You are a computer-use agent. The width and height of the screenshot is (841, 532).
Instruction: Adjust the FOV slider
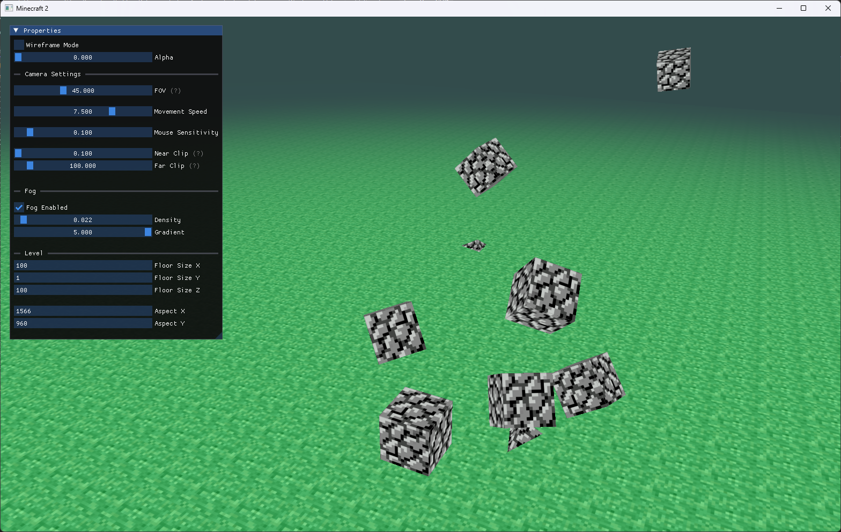click(83, 91)
